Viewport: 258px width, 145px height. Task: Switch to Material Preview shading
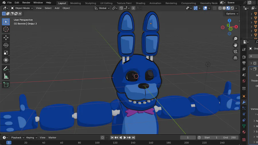(228, 8)
